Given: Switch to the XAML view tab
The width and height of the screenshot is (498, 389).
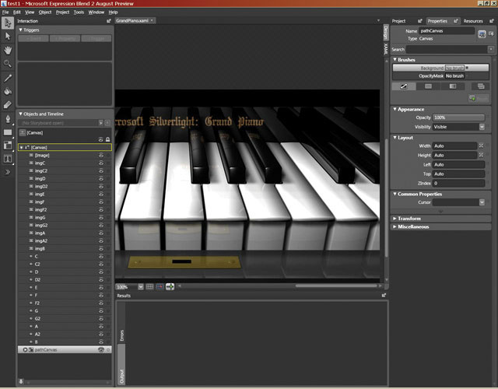Looking at the screenshot, I should coord(386,49).
